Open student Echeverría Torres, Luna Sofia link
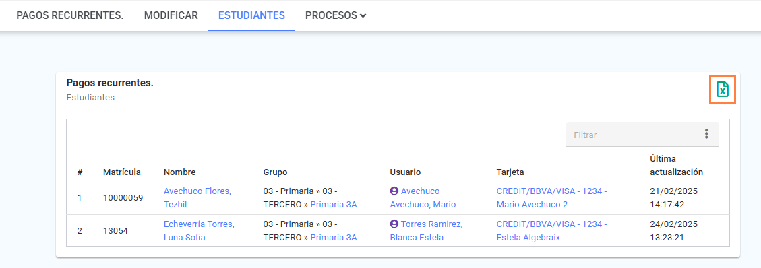This screenshot has width=761, height=268. [x=199, y=231]
